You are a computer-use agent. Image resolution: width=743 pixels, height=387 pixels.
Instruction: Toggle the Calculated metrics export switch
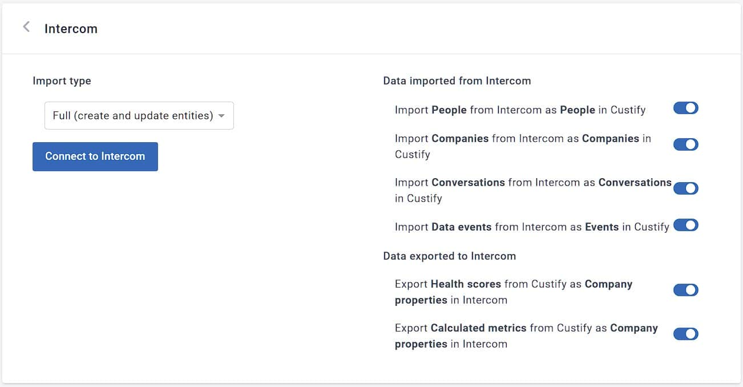click(685, 334)
